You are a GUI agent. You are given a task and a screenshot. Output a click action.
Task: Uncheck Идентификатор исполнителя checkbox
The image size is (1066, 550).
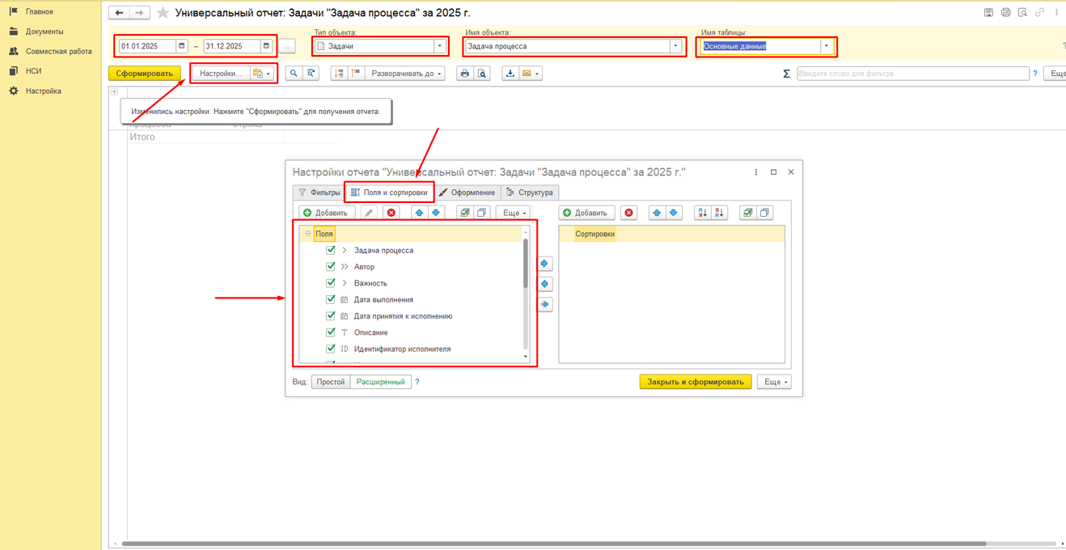pyautogui.click(x=331, y=349)
